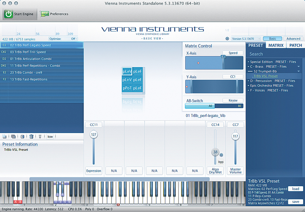The image size is (305, 212).
Task: Click the Expression slider knob at 127
Action: [93, 134]
